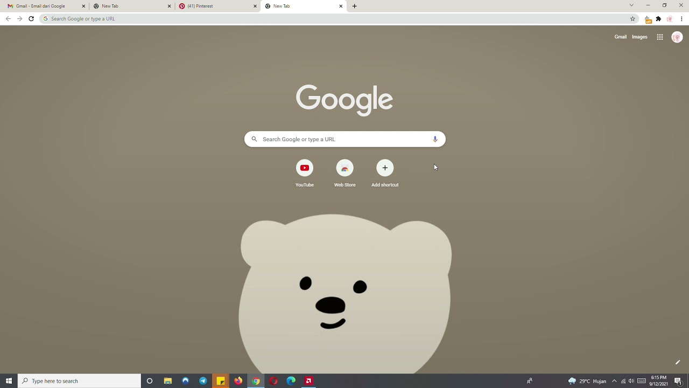Open the Gmail link
The height and width of the screenshot is (388, 689).
click(621, 37)
